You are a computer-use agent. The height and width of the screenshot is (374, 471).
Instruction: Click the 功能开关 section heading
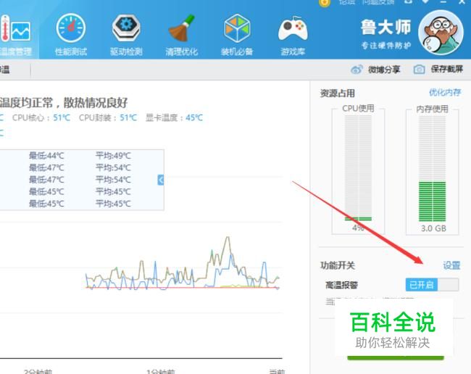click(338, 265)
